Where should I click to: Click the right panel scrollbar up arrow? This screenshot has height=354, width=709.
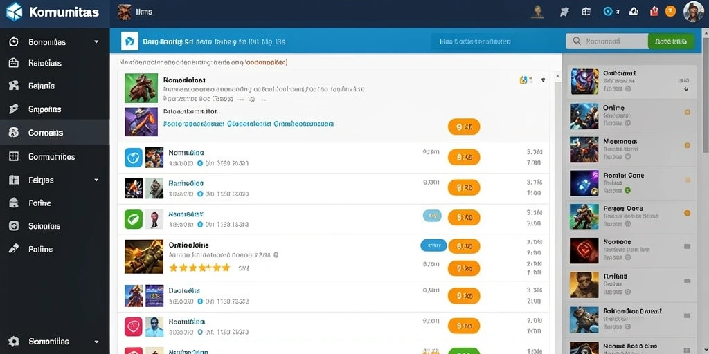click(705, 32)
